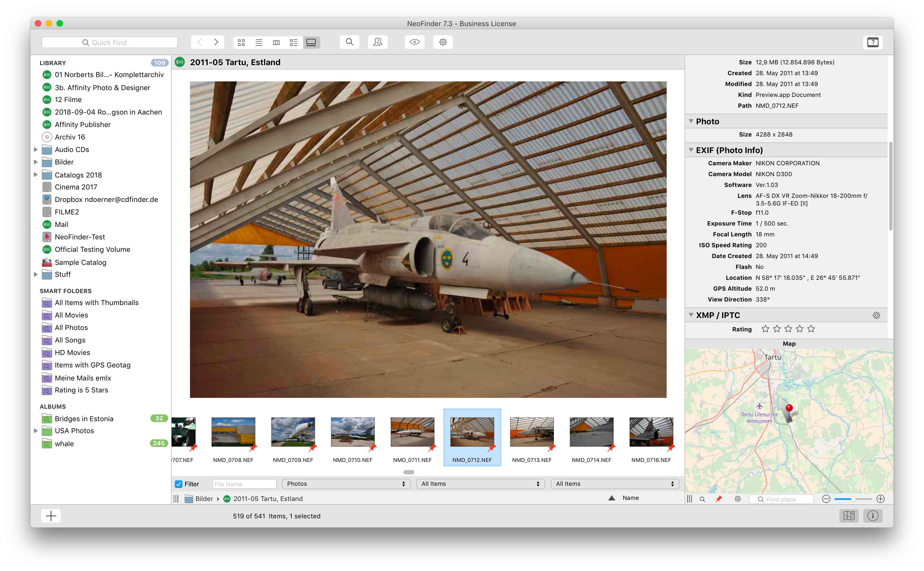Open the toolbar gear settings
This screenshot has height=571, width=924.
pos(442,42)
